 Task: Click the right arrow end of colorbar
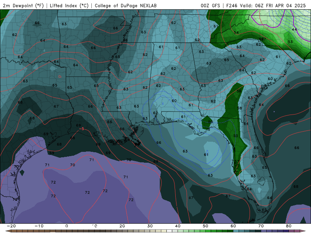(x=303, y=231)
